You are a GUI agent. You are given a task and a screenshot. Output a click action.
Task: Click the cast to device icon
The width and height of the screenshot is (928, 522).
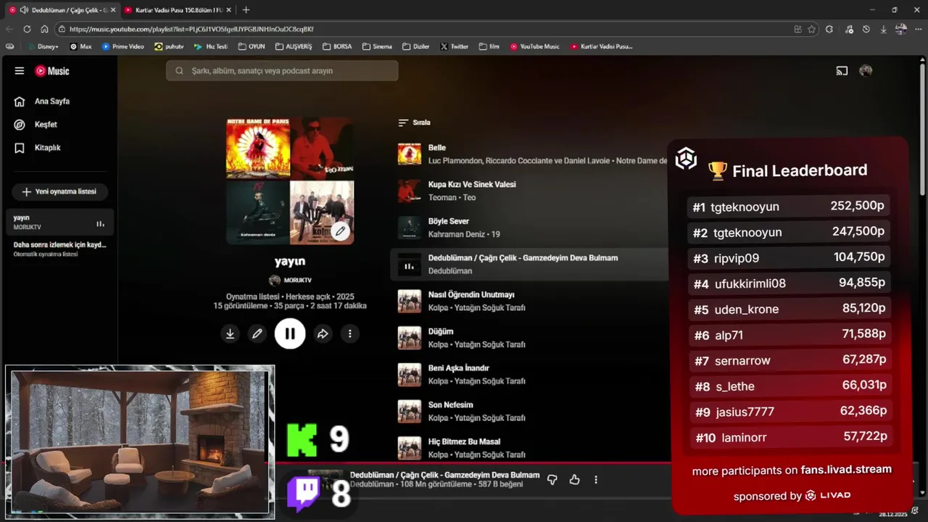[842, 71]
